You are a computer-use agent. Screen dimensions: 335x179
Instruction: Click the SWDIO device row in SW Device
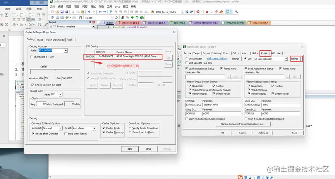tap(123, 56)
